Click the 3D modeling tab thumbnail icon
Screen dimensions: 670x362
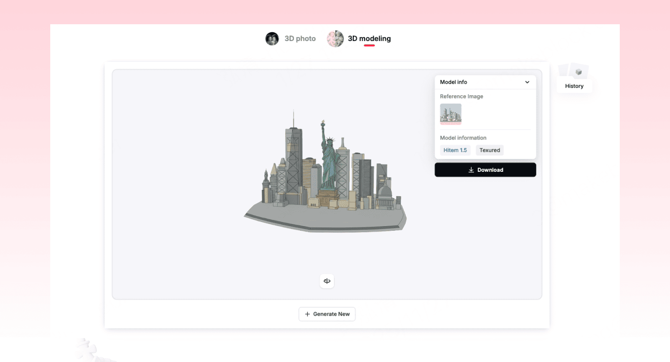(x=335, y=39)
